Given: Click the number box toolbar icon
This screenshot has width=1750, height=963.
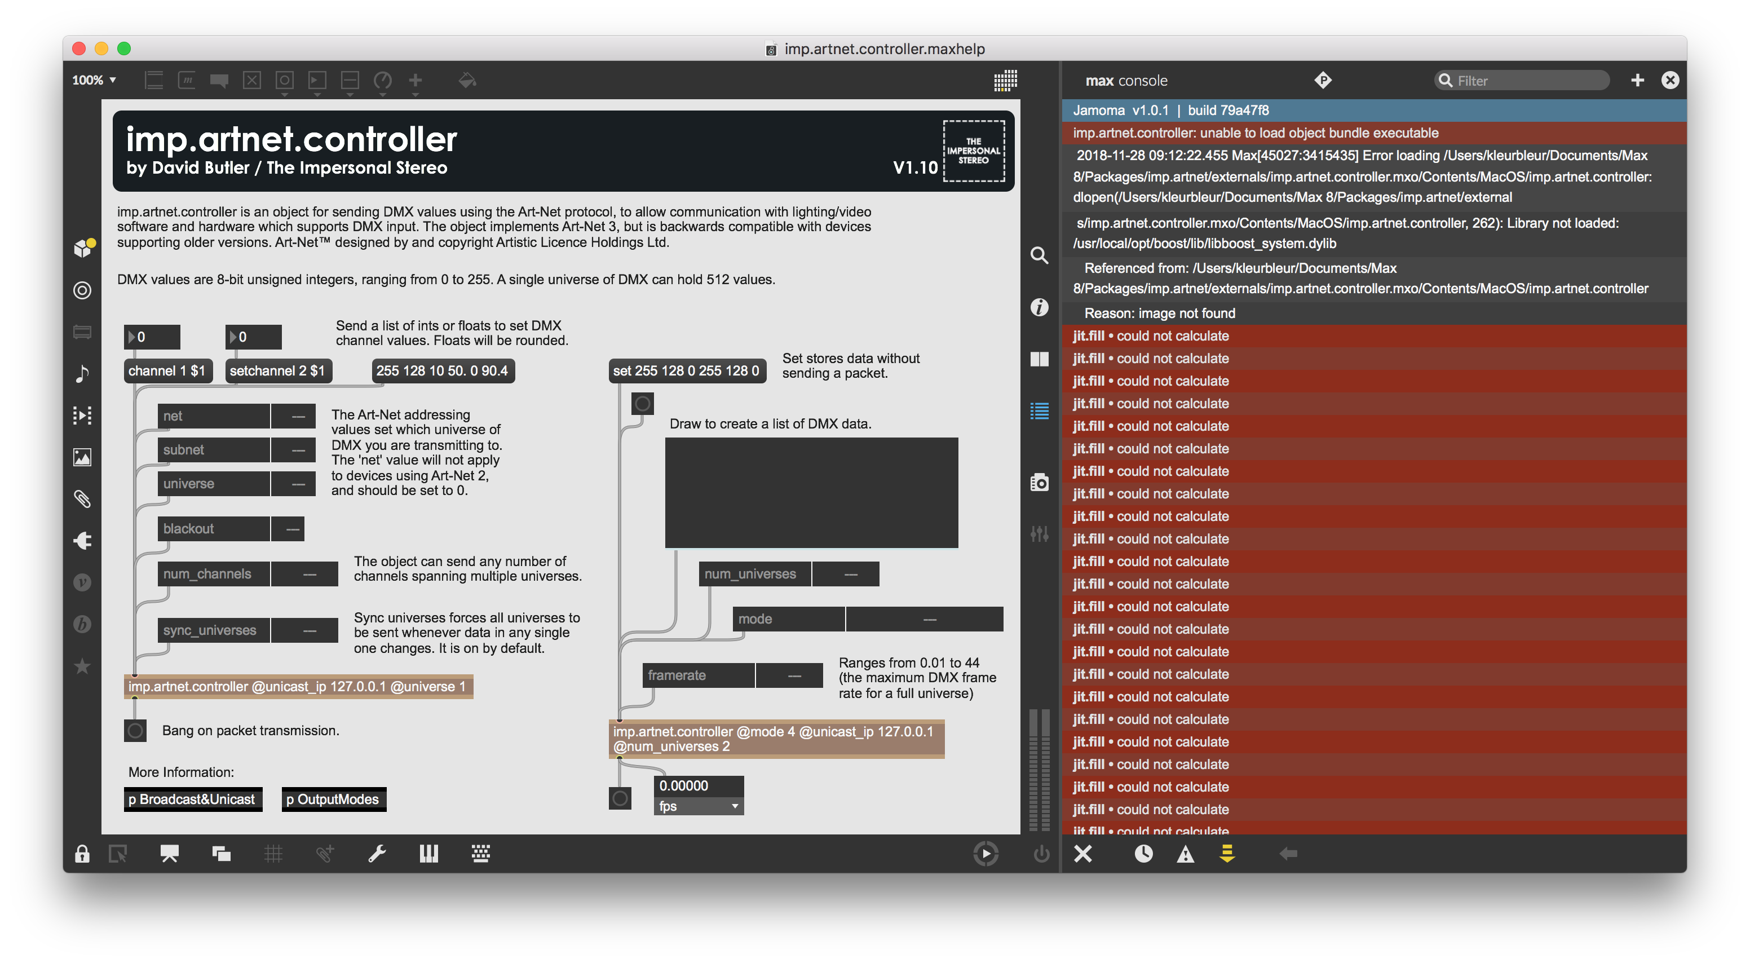Looking at the screenshot, I should coord(317,80).
